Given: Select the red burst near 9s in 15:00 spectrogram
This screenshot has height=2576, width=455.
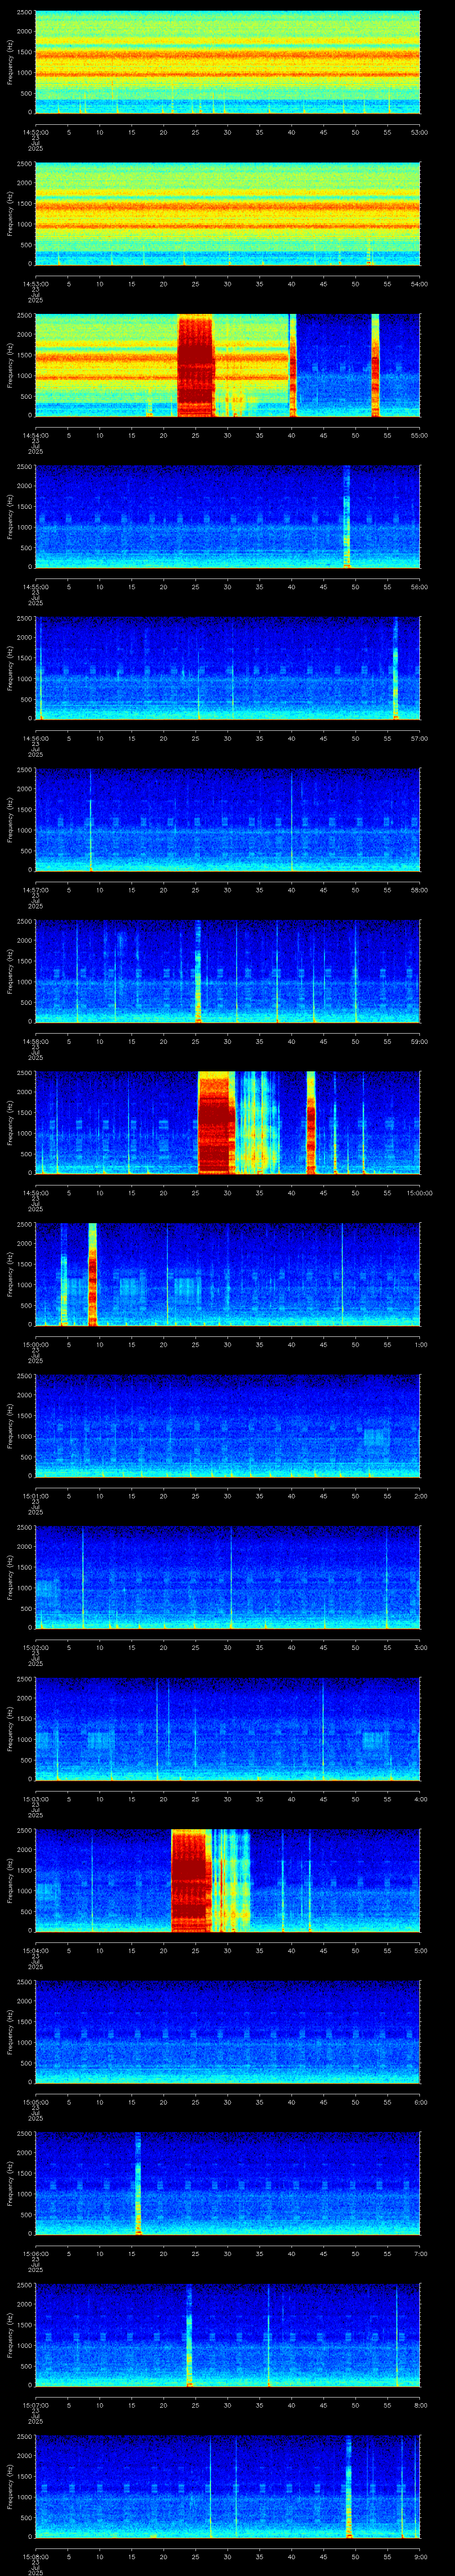Looking at the screenshot, I should pyautogui.click(x=92, y=1274).
